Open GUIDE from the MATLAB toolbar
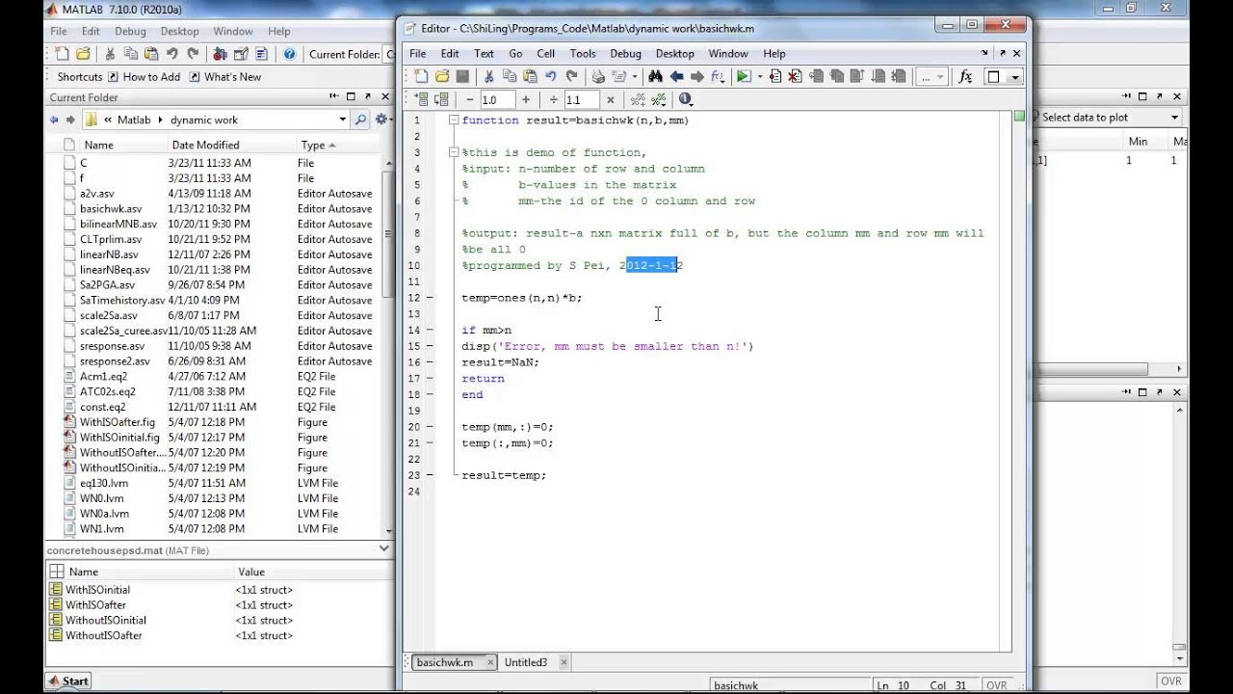The image size is (1233, 694). [241, 54]
